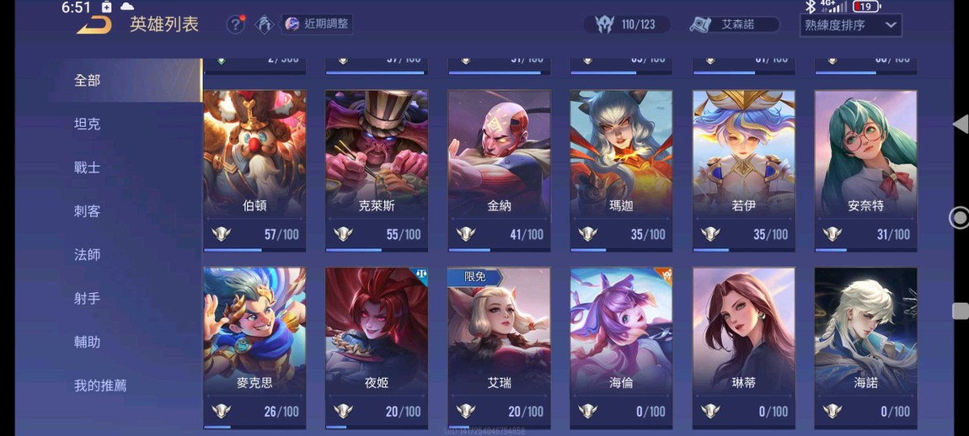This screenshot has height=436, width=969.
Task: Switch to the 坦克 category
Action: [87, 124]
